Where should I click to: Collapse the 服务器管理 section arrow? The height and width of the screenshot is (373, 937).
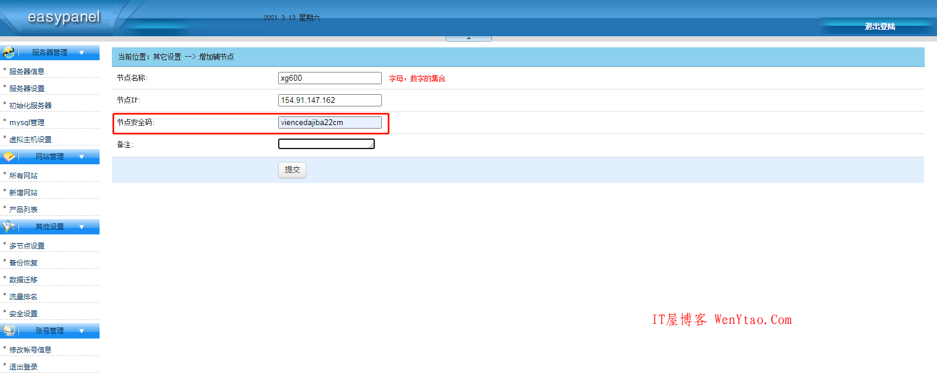point(81,53)
